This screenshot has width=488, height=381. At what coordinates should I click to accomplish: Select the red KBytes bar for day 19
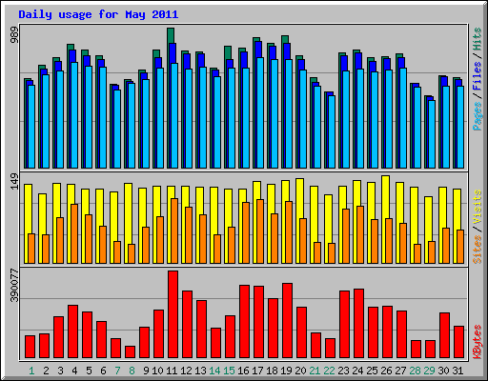click(x=287, y=321)
